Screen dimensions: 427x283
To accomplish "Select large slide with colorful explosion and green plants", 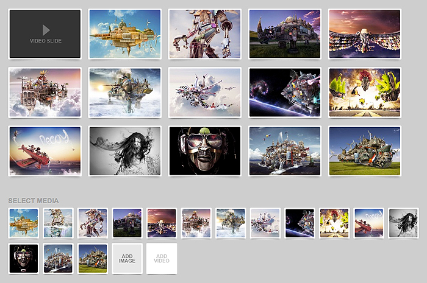I will click(365, 93).
